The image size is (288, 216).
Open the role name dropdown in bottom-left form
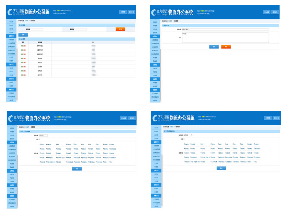(x=43, y=135)
